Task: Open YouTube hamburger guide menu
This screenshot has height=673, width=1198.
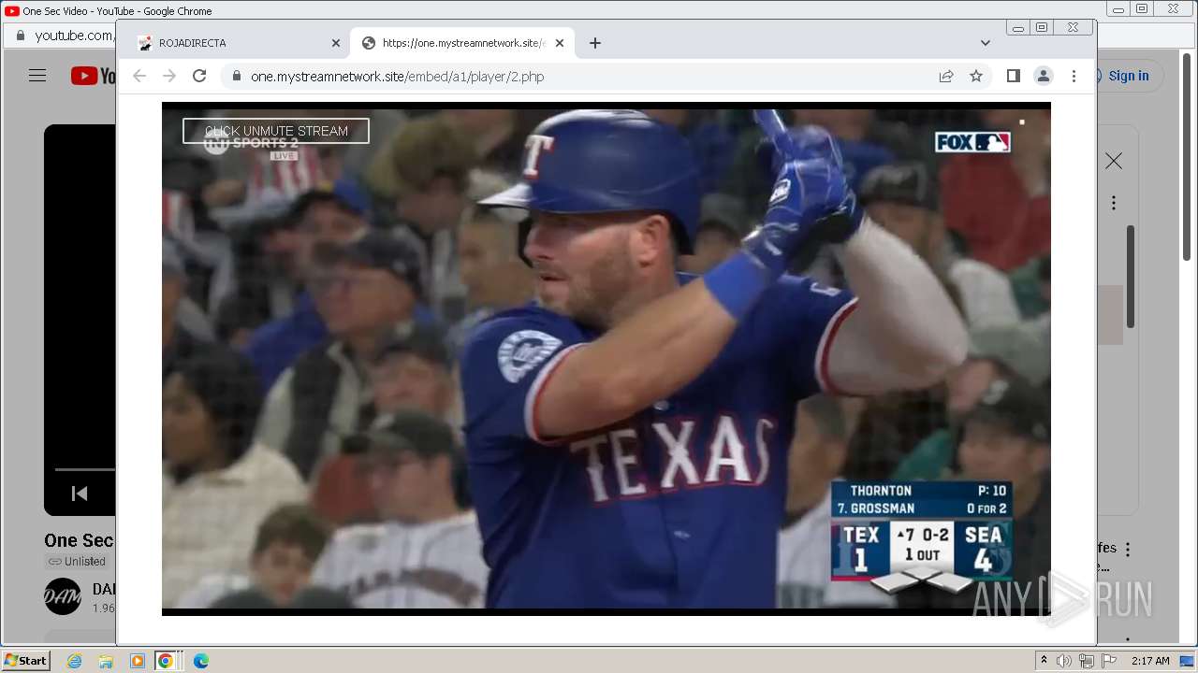Action: point(37,76)
